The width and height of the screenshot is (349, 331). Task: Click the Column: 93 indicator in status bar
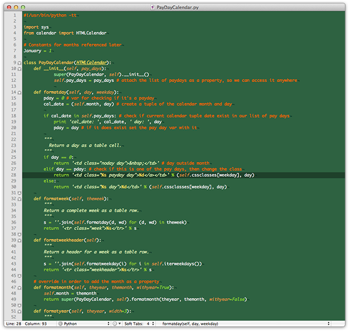tap(36, 324)
